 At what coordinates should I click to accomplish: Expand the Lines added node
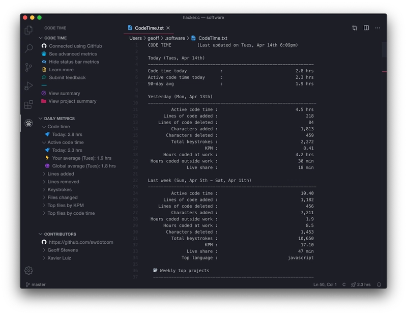tap(44, 174)
